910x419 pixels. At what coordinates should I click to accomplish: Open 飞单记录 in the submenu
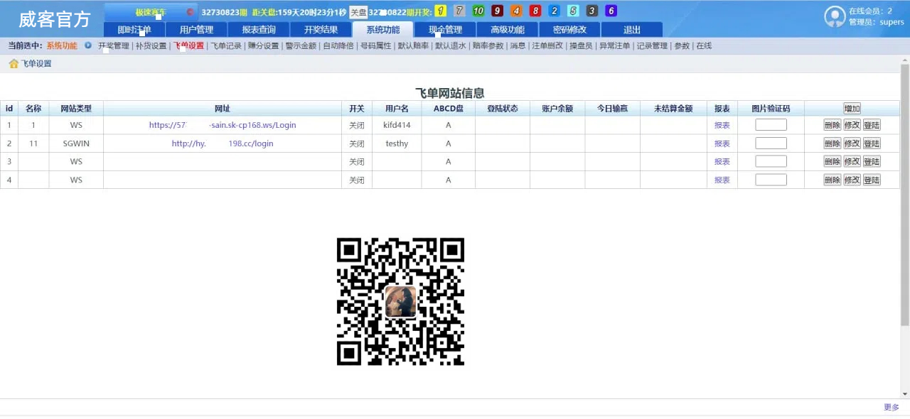(x=226, y=46)
